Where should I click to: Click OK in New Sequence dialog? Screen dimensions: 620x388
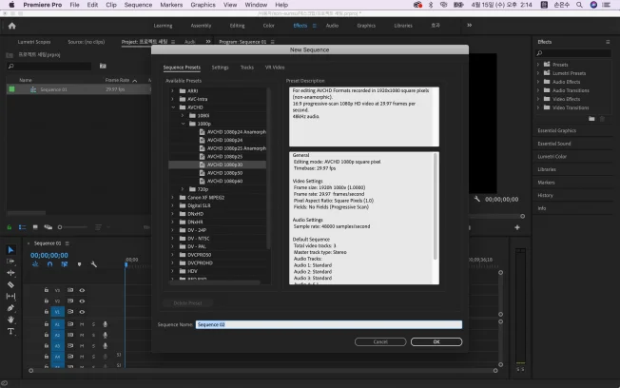(x=436, y=341)
